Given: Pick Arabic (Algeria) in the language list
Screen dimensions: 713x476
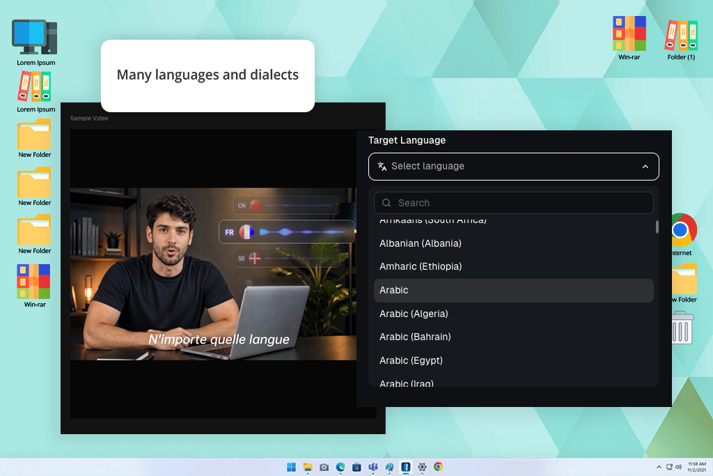Looking at the screenshot, I should coord(513,314).
